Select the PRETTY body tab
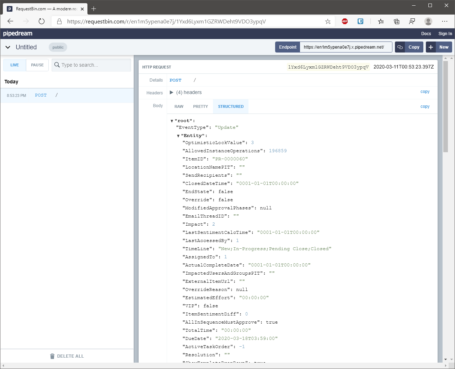The width and height of the screenshot is (455, 369). pyautogui.click(x=200, y=106)
